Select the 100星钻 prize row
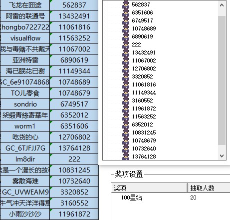 click(x=171, y=197)
